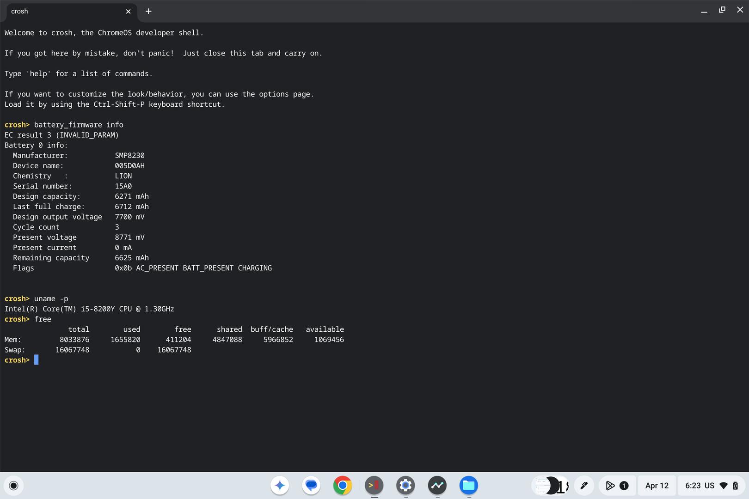Open the stylus tools pen icon
749x499 pixels.
pyautogui.click(x=584, y=486)
